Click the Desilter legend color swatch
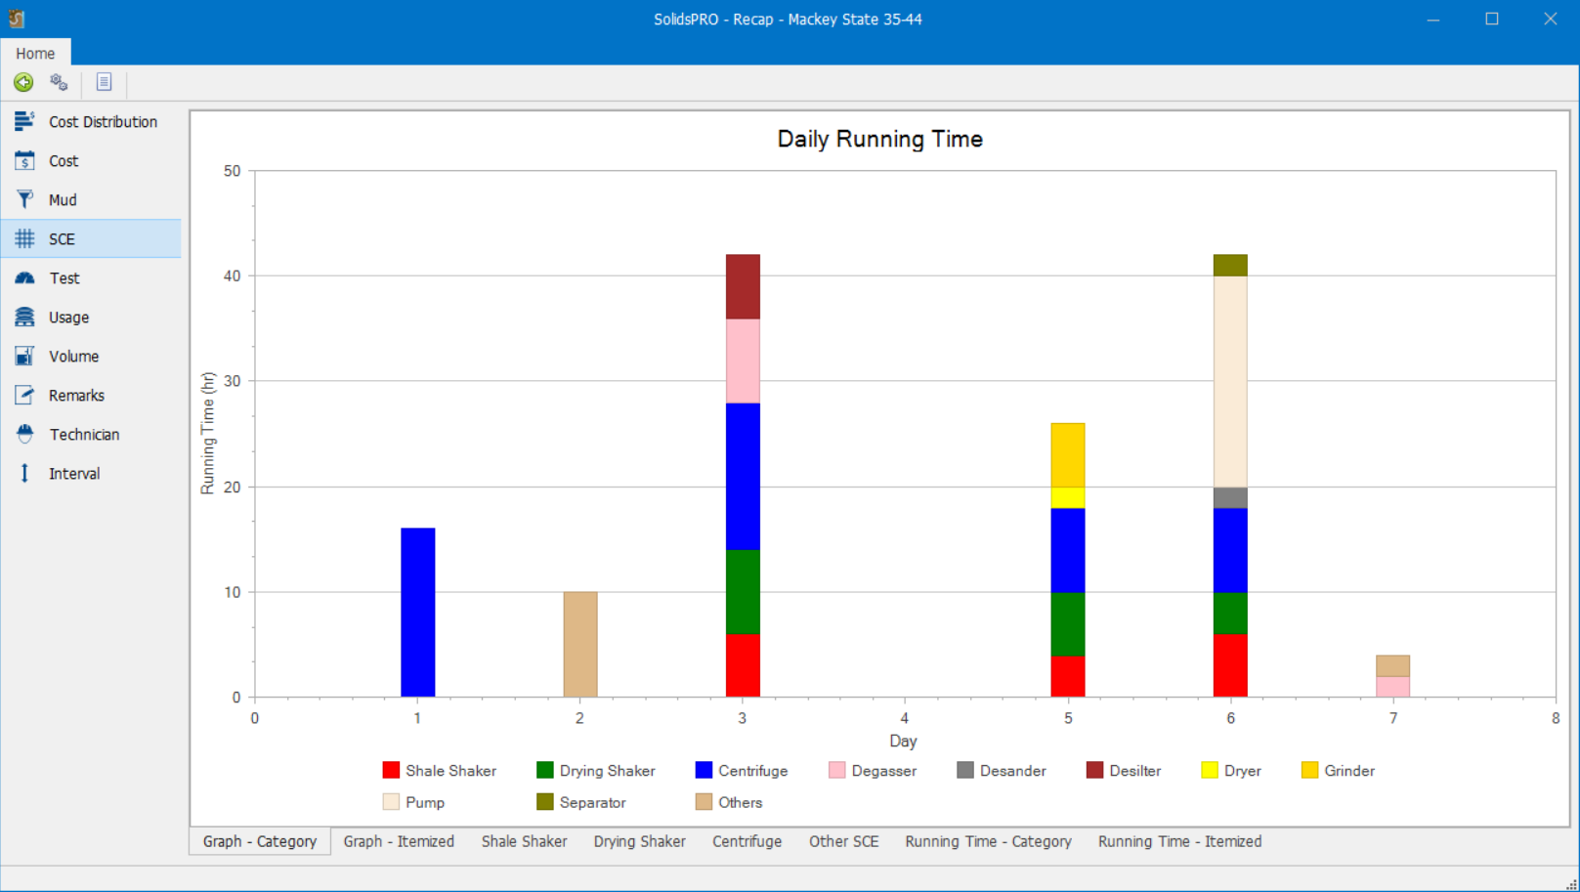Image resolution: width=1580 pixels, height=892 pixels. click(1094, 771)
